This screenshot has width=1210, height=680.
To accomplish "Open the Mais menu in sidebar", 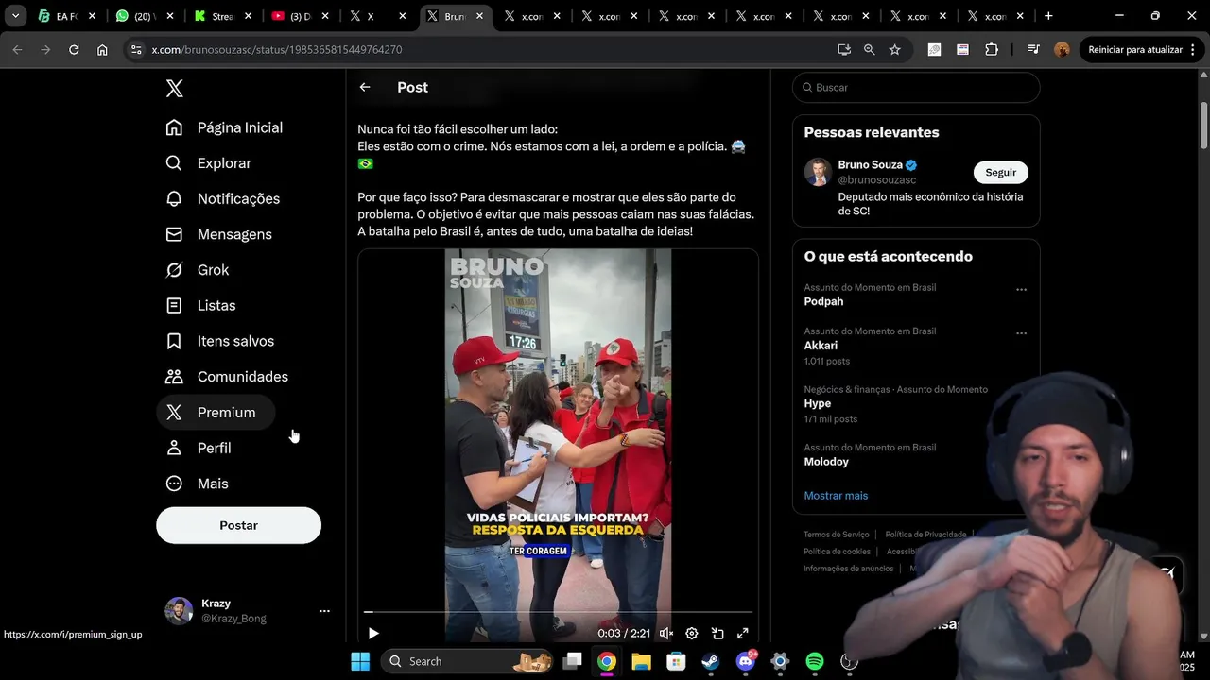I will (197, 484).
